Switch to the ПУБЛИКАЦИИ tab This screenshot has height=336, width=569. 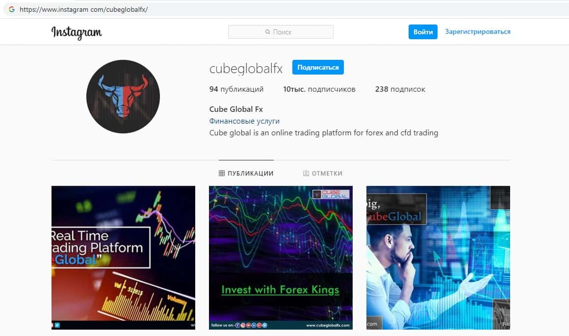[246, 174]
